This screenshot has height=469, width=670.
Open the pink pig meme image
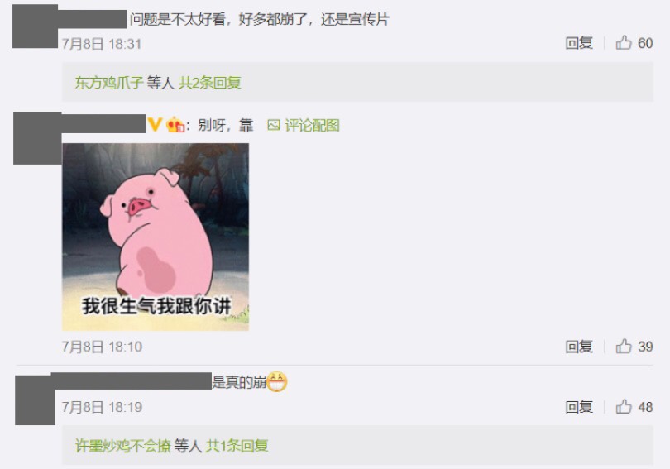click(x=156, y=237)
